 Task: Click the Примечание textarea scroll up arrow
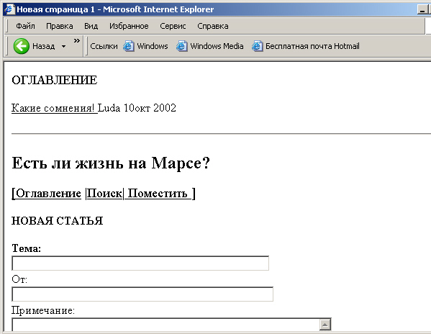click(x=325, y=325)
